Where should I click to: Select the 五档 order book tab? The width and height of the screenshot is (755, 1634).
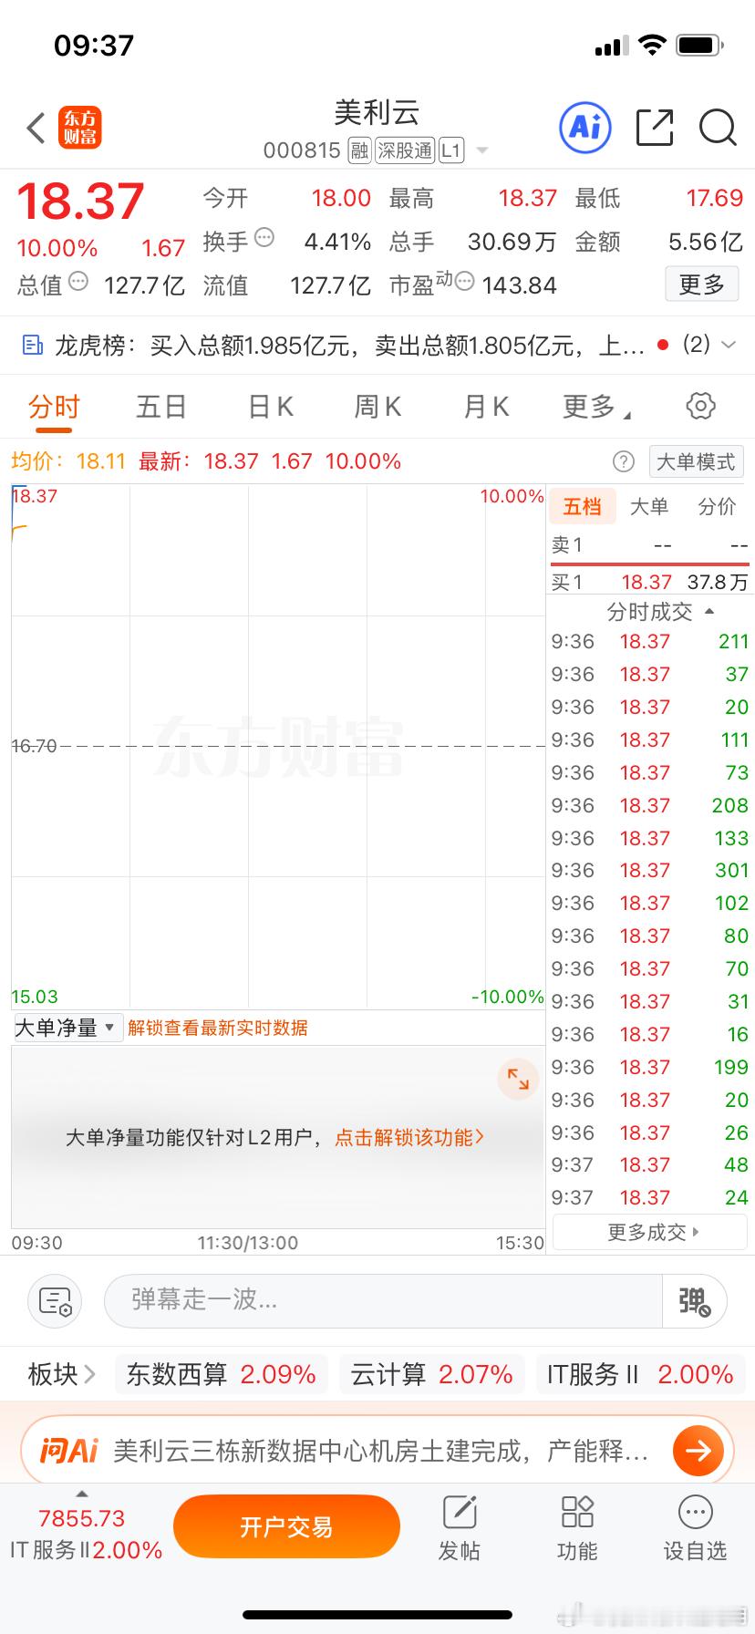click(x=582, y=506)
